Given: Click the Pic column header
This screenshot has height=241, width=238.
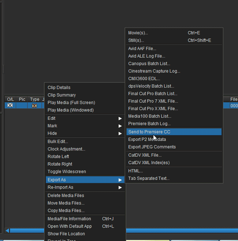Looking at the screenshot, I should coord(22,99).
